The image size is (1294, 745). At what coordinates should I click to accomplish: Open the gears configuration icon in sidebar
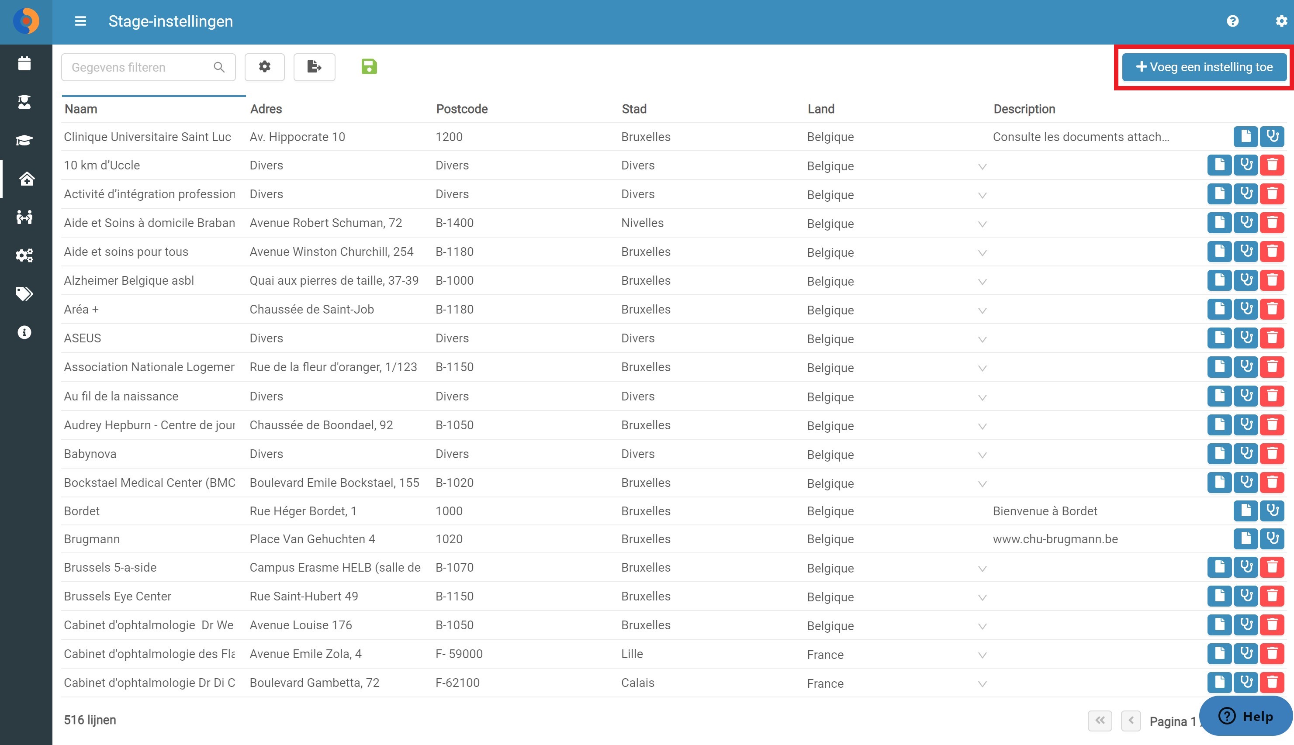coord(24,255)
